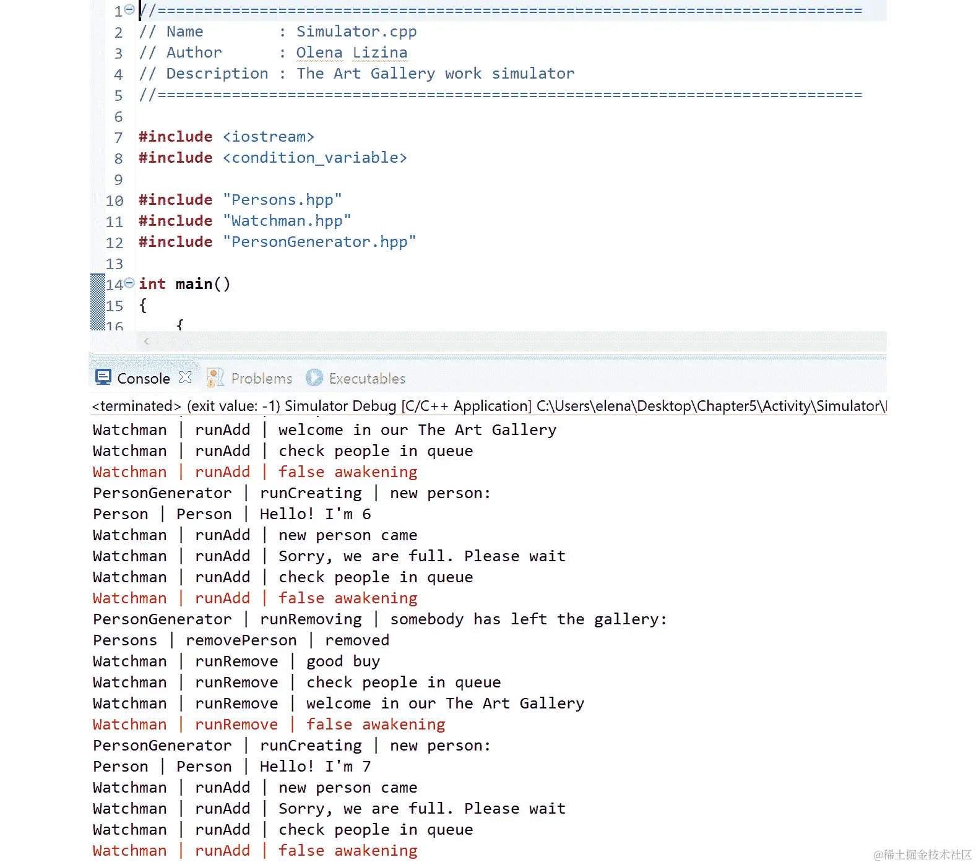Click the terminated process description line
The height and width of the screenshot is (865, 976).
[489, 406]
